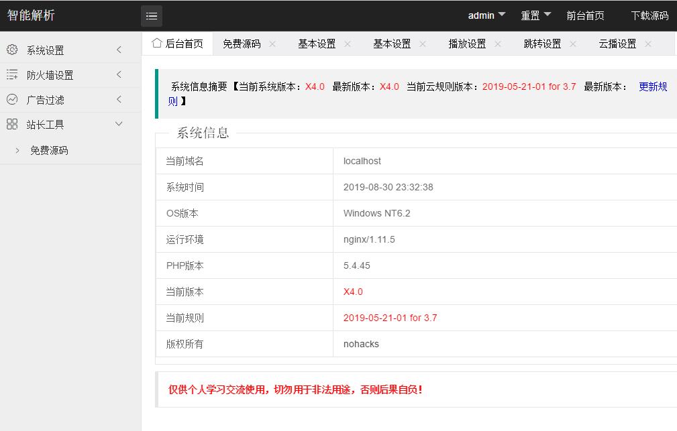Screen dimensions: 677x431
Task: Click the gear icon beside 系统设置
Action: pos(12,50)
